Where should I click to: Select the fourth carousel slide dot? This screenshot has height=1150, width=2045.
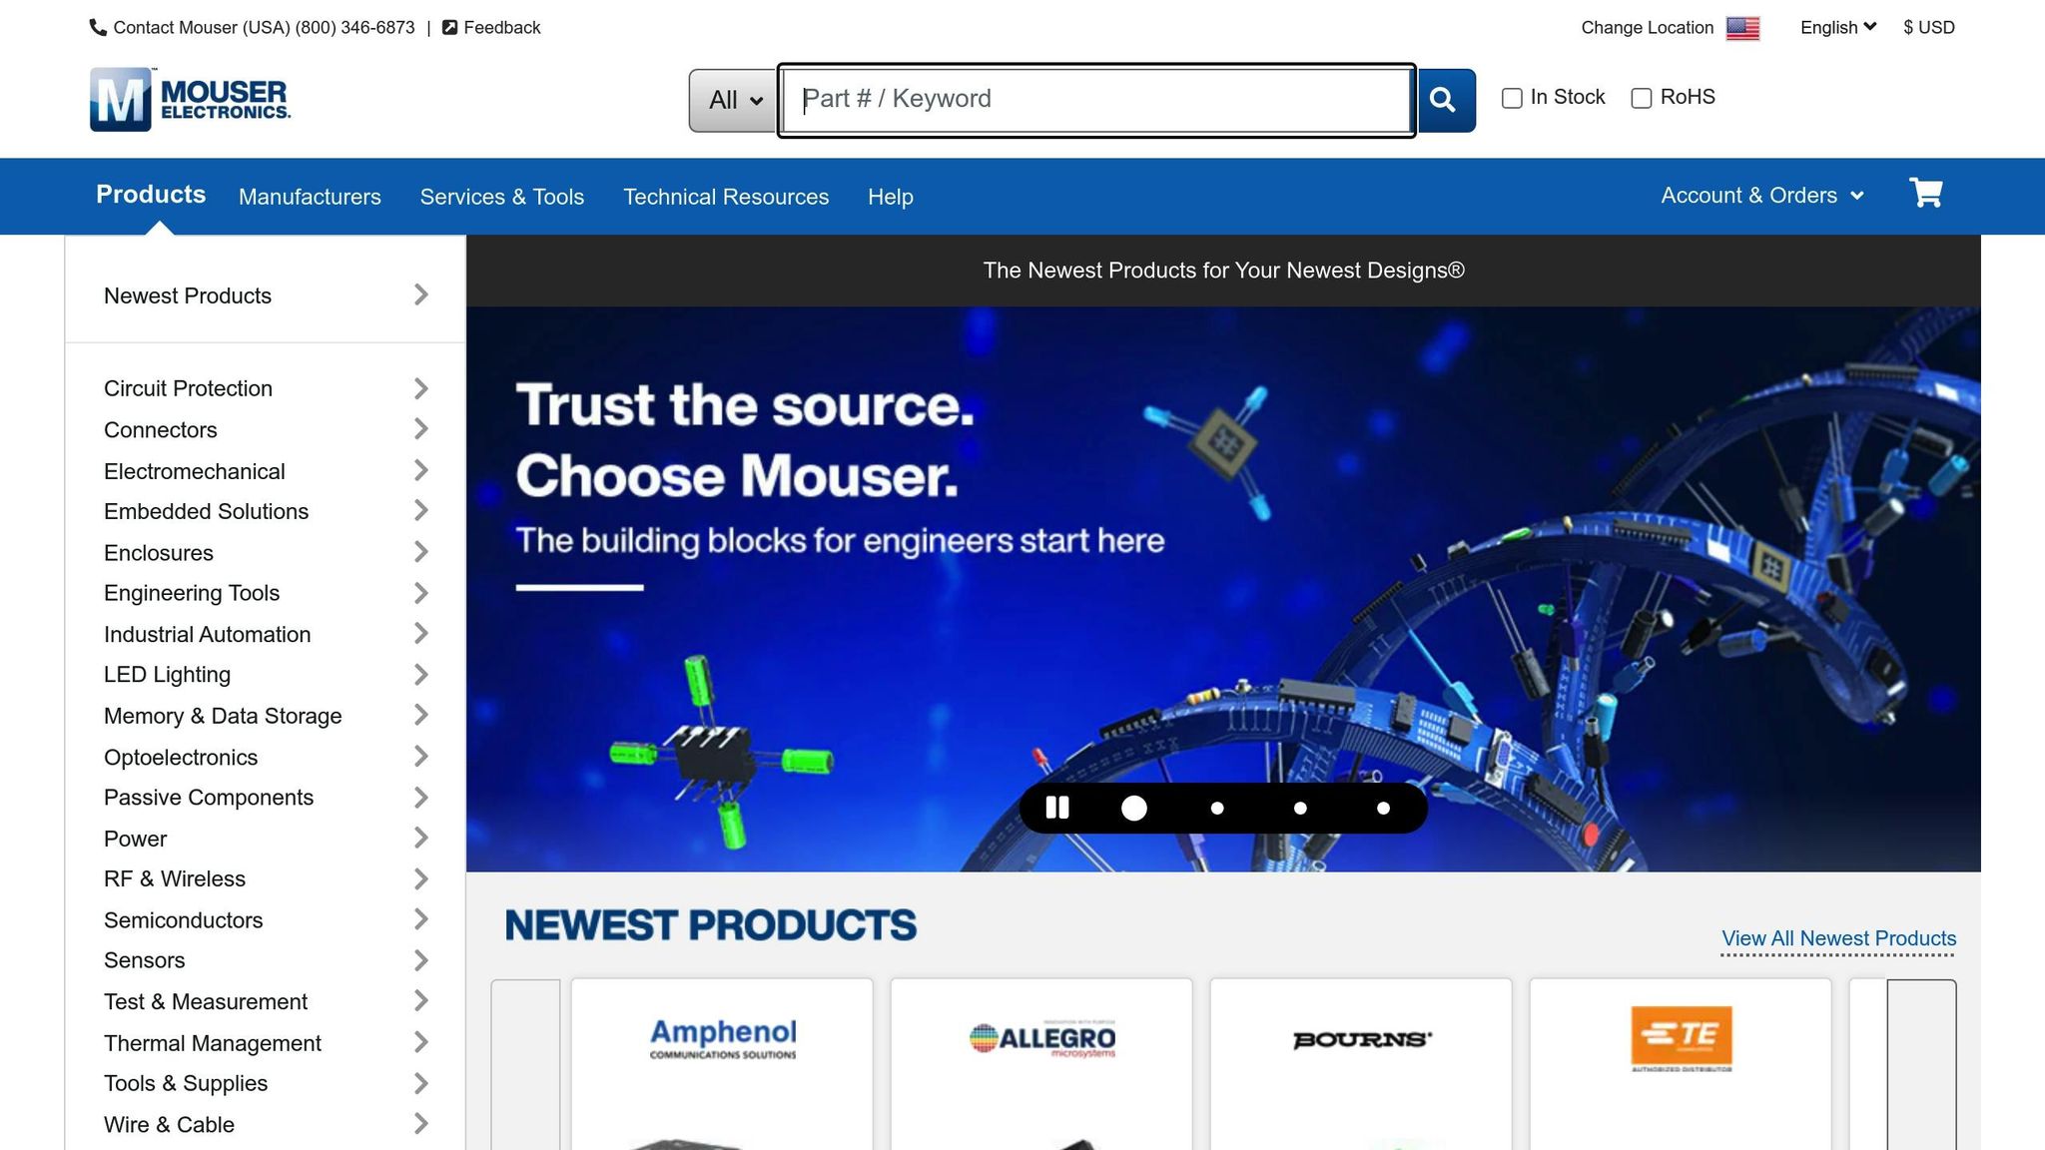click(1383, 809)
